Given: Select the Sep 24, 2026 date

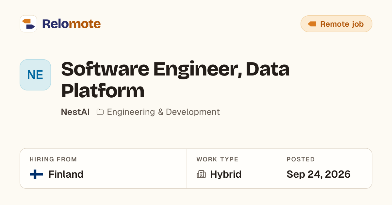Looking at the screenshot, I should click(x=318, y=174).
